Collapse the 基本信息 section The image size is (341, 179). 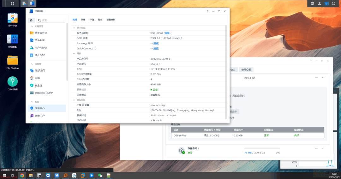[x=74, y=28]
